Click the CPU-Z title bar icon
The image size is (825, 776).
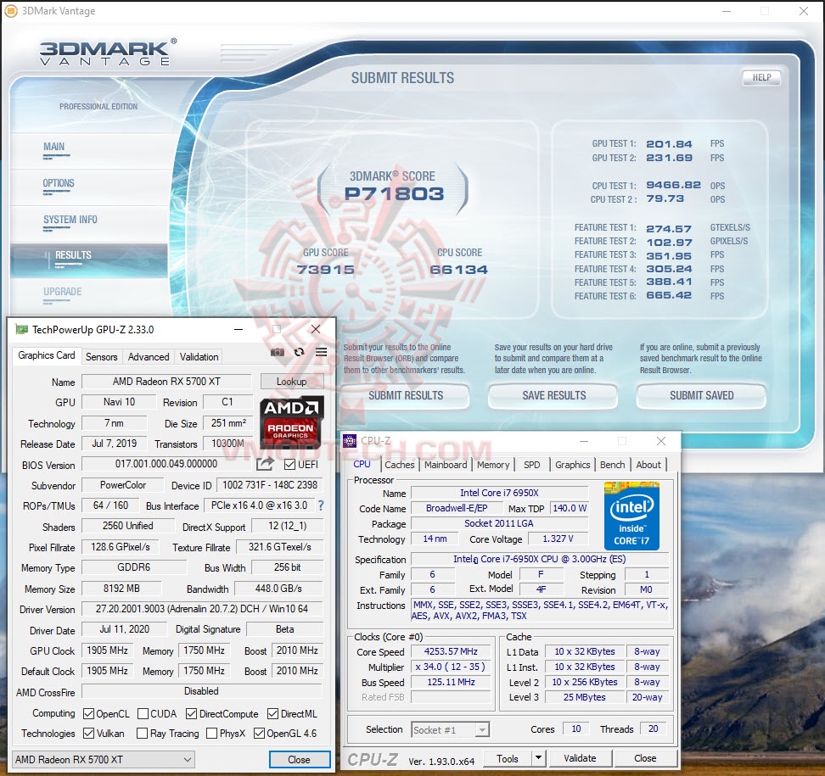pyautogui.click(x=350, y=440)
